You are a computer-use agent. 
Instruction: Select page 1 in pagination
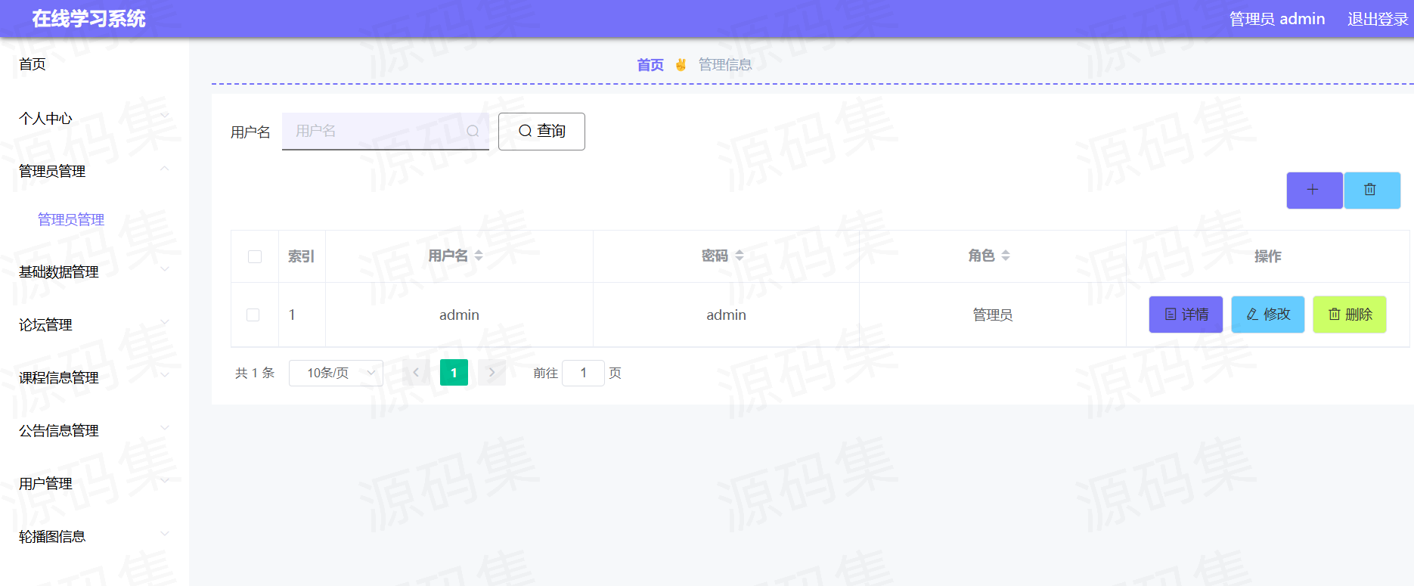(x=454, y=373)
